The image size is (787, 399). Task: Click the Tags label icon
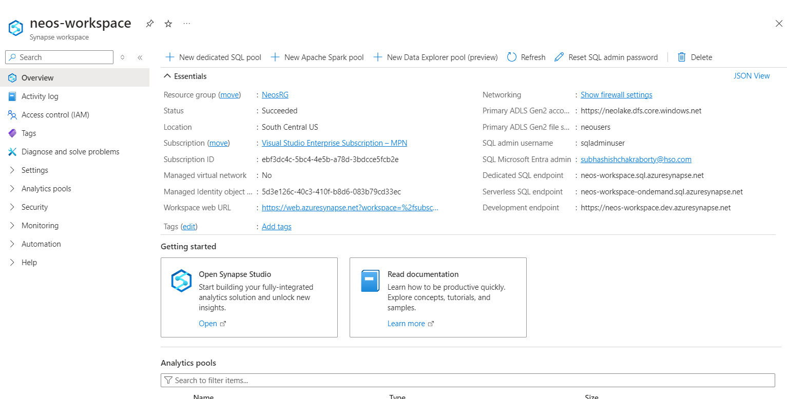(12, 133)
